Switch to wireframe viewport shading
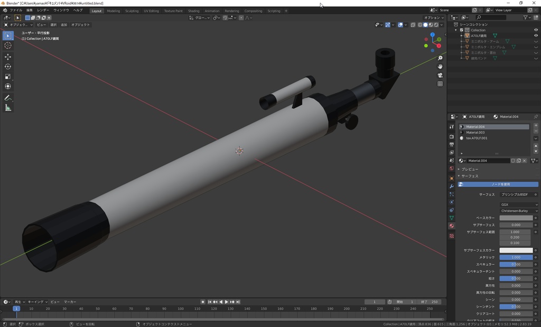 [x=420, y=25]
